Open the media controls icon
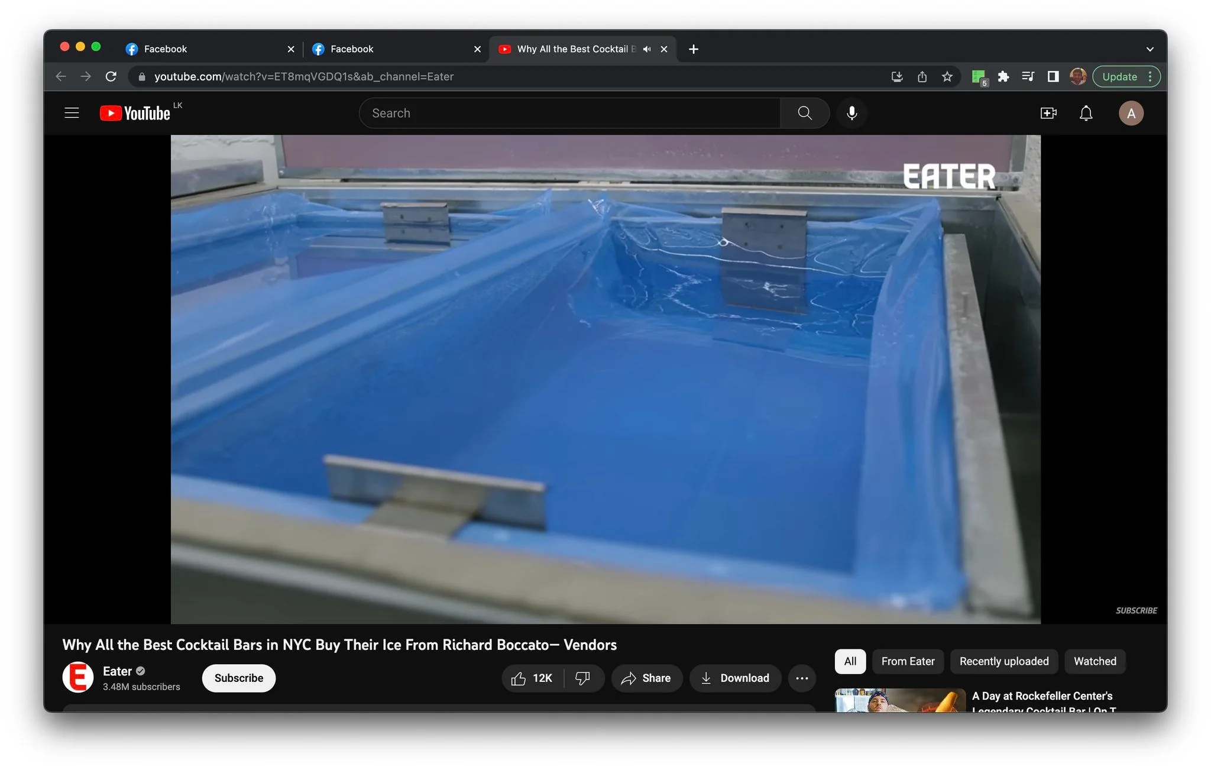The image size is (1211, 770). click(1028, 76)
